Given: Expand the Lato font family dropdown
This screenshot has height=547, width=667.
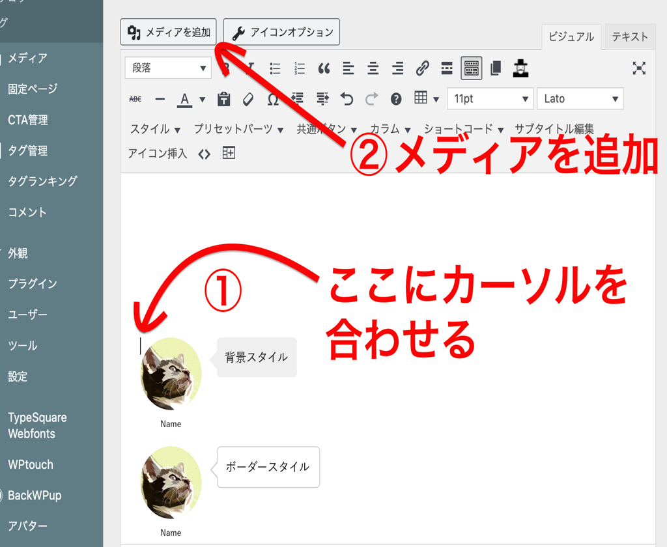Looking at the screenshot, I should tap(580, 99).
